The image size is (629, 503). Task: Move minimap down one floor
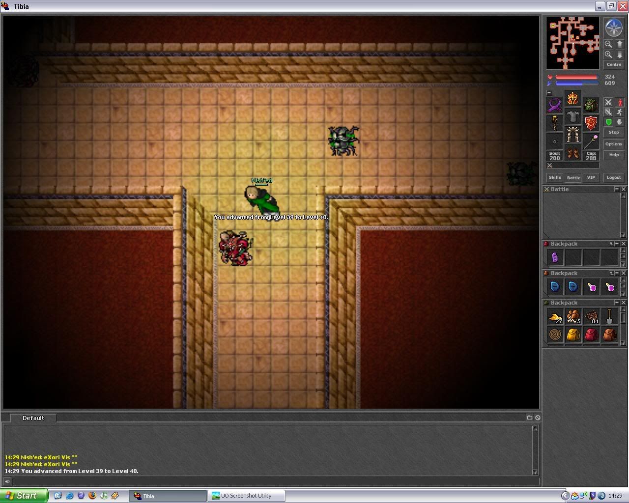619,55
